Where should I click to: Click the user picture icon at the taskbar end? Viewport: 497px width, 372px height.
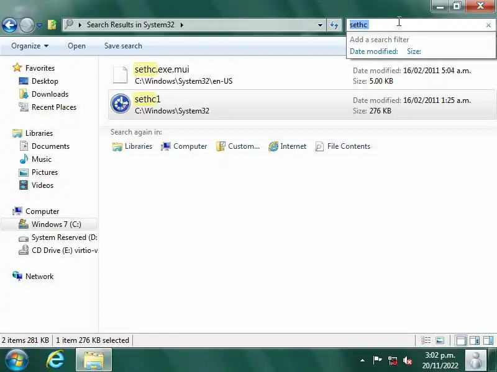pyautogui.click(x=476, y=360)
